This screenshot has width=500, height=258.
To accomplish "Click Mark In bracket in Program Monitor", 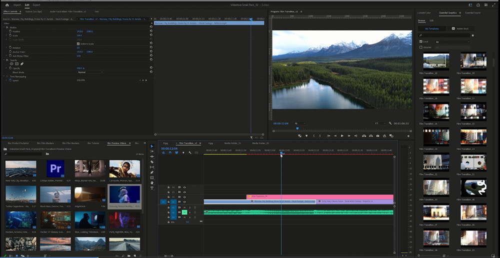I will click(x=313, y=136).
